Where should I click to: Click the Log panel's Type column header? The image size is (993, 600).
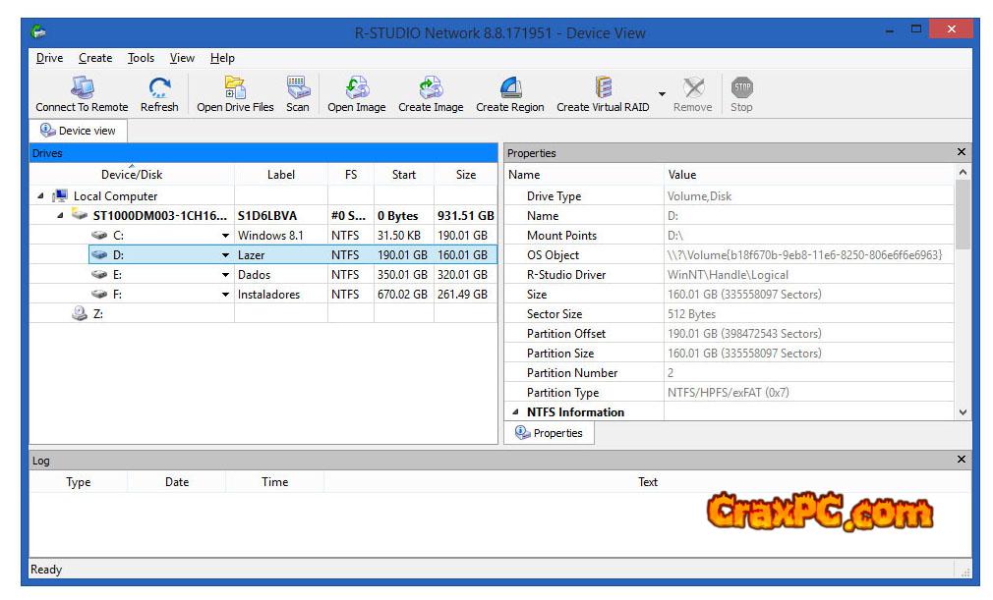point(79,482)
